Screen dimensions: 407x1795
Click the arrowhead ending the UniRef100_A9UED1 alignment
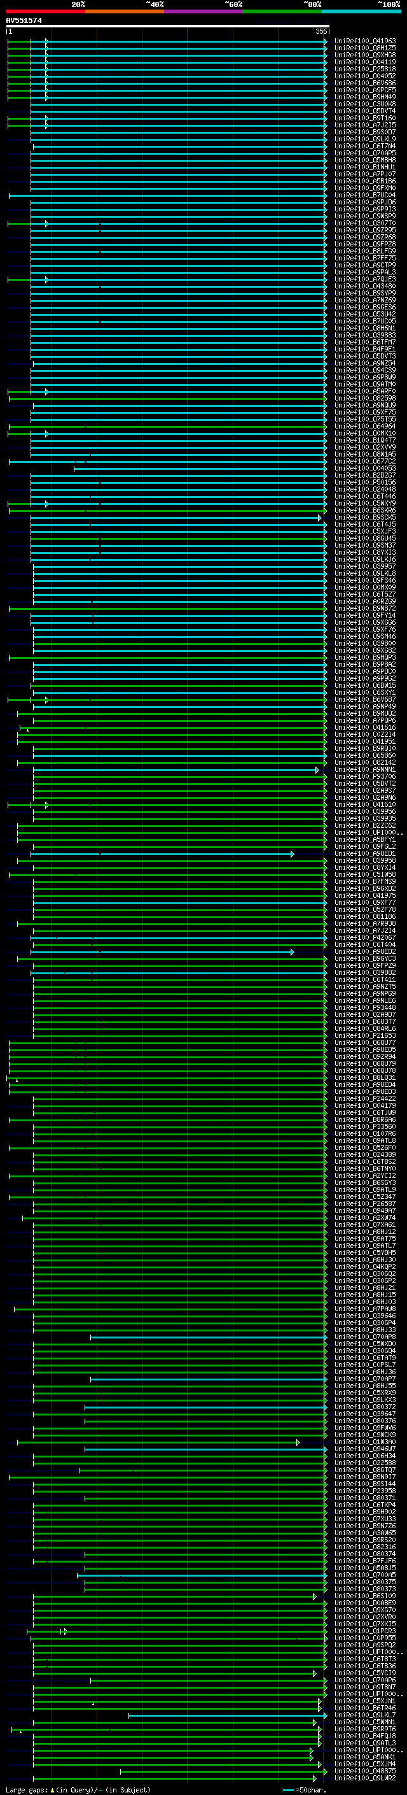point(292,854)
